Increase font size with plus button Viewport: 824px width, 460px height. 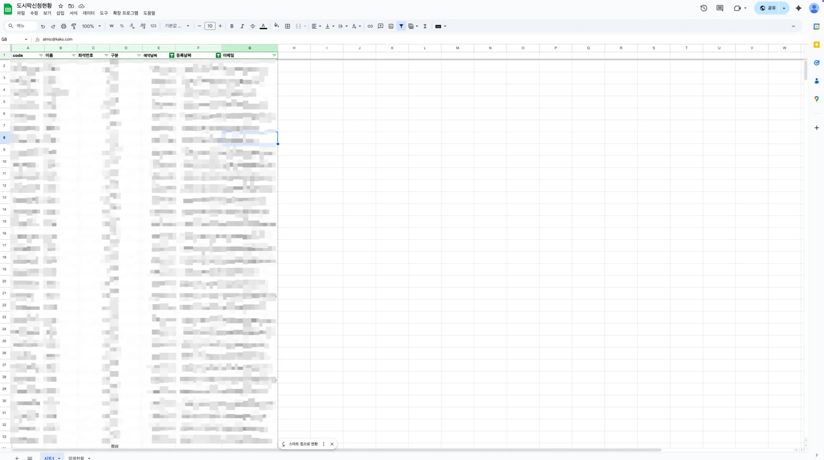[220, 26]
